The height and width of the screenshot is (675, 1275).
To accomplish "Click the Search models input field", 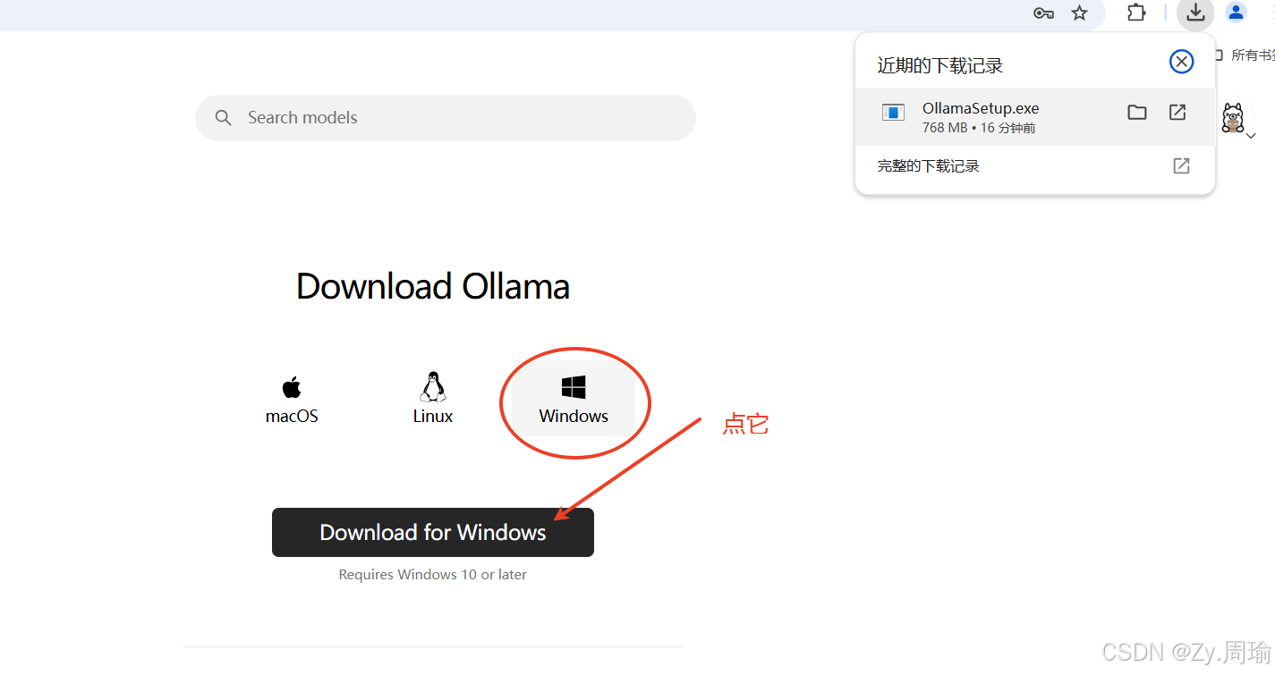I will point(446,118).
